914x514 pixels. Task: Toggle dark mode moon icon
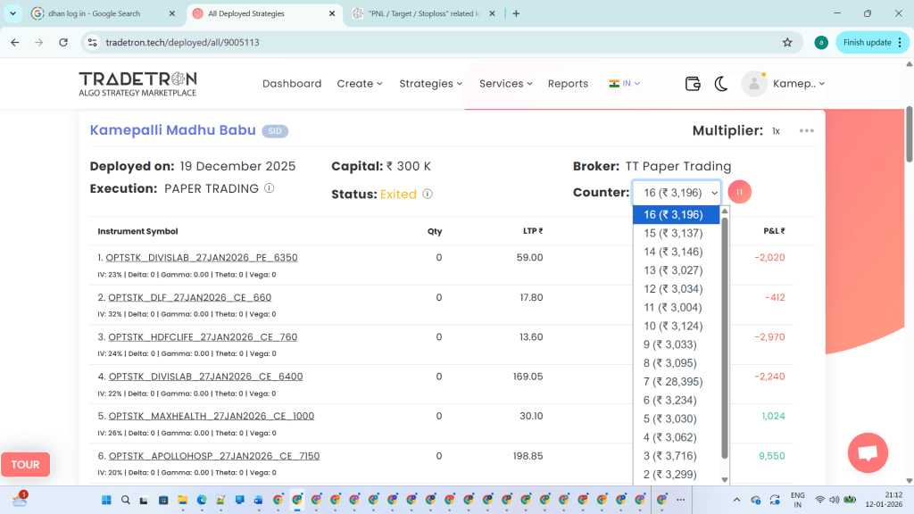721,83
